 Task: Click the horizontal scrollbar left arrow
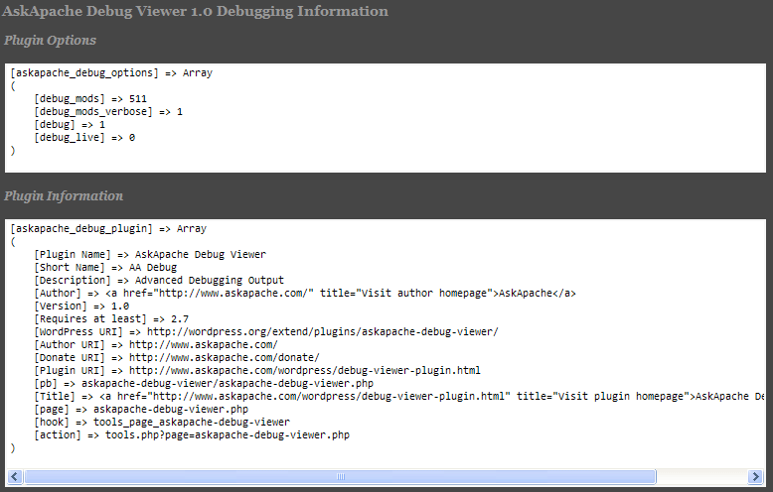pos(13,477)
